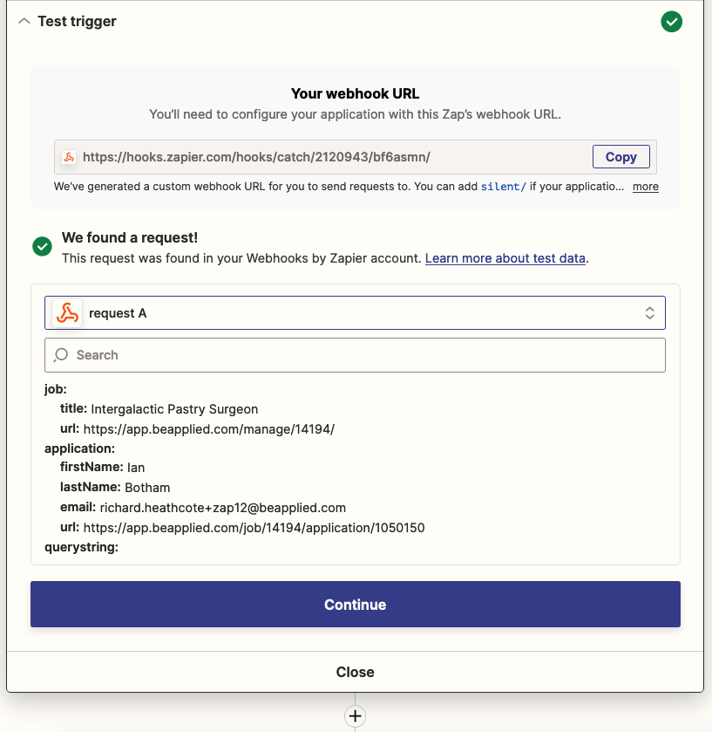Select 'Intergalactic Pastry Surgeon' title value
Image resolution: width=712 pixels, height=732 pixels.
tap(174, 409)
